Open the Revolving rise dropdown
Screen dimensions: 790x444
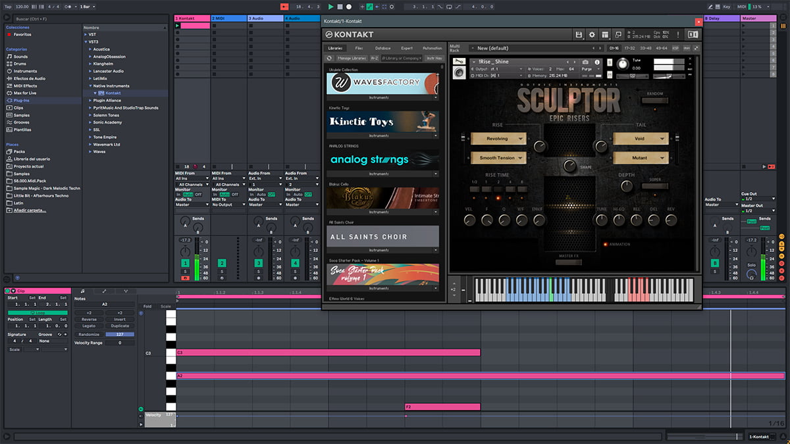pos(498,139)
